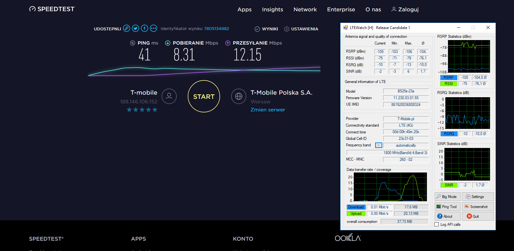Toggle the blue RSRQ graph label
Image resolution: width=514 pixels, height=251 pixels.
tap(449, 134)
